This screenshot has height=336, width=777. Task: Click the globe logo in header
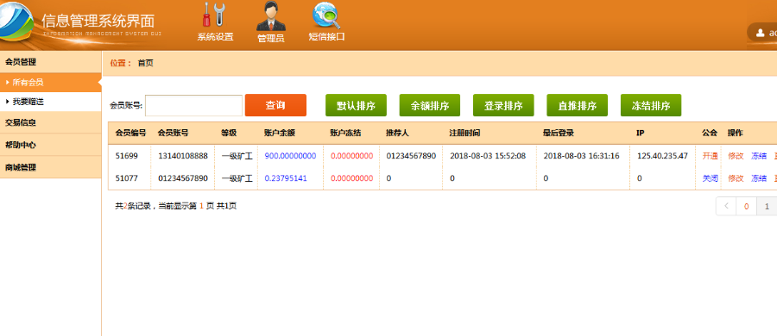(16, 22)
